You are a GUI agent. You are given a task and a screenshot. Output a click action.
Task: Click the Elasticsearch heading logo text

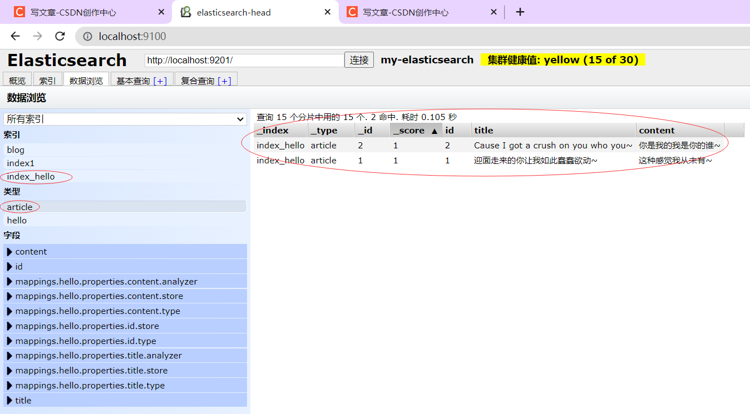click(67, 60)
